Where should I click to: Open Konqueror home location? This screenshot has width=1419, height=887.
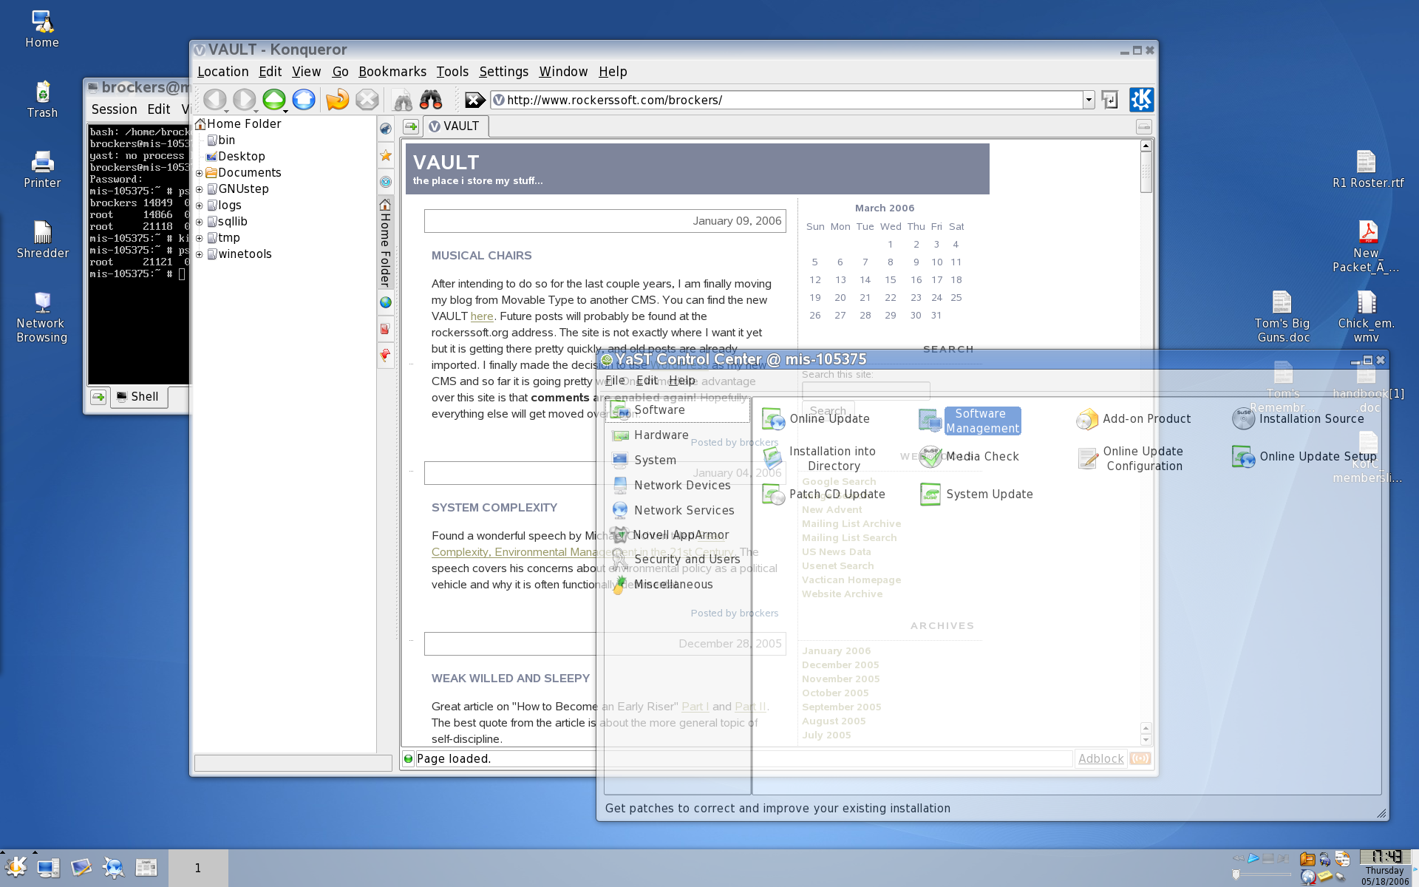(x=304, y=99)
